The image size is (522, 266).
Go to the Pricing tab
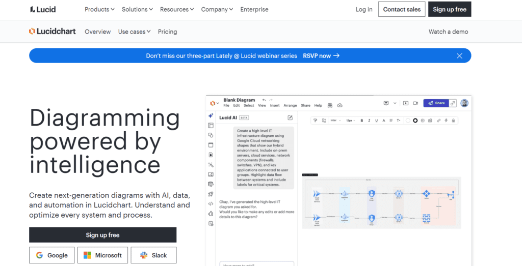coord(167,32)
